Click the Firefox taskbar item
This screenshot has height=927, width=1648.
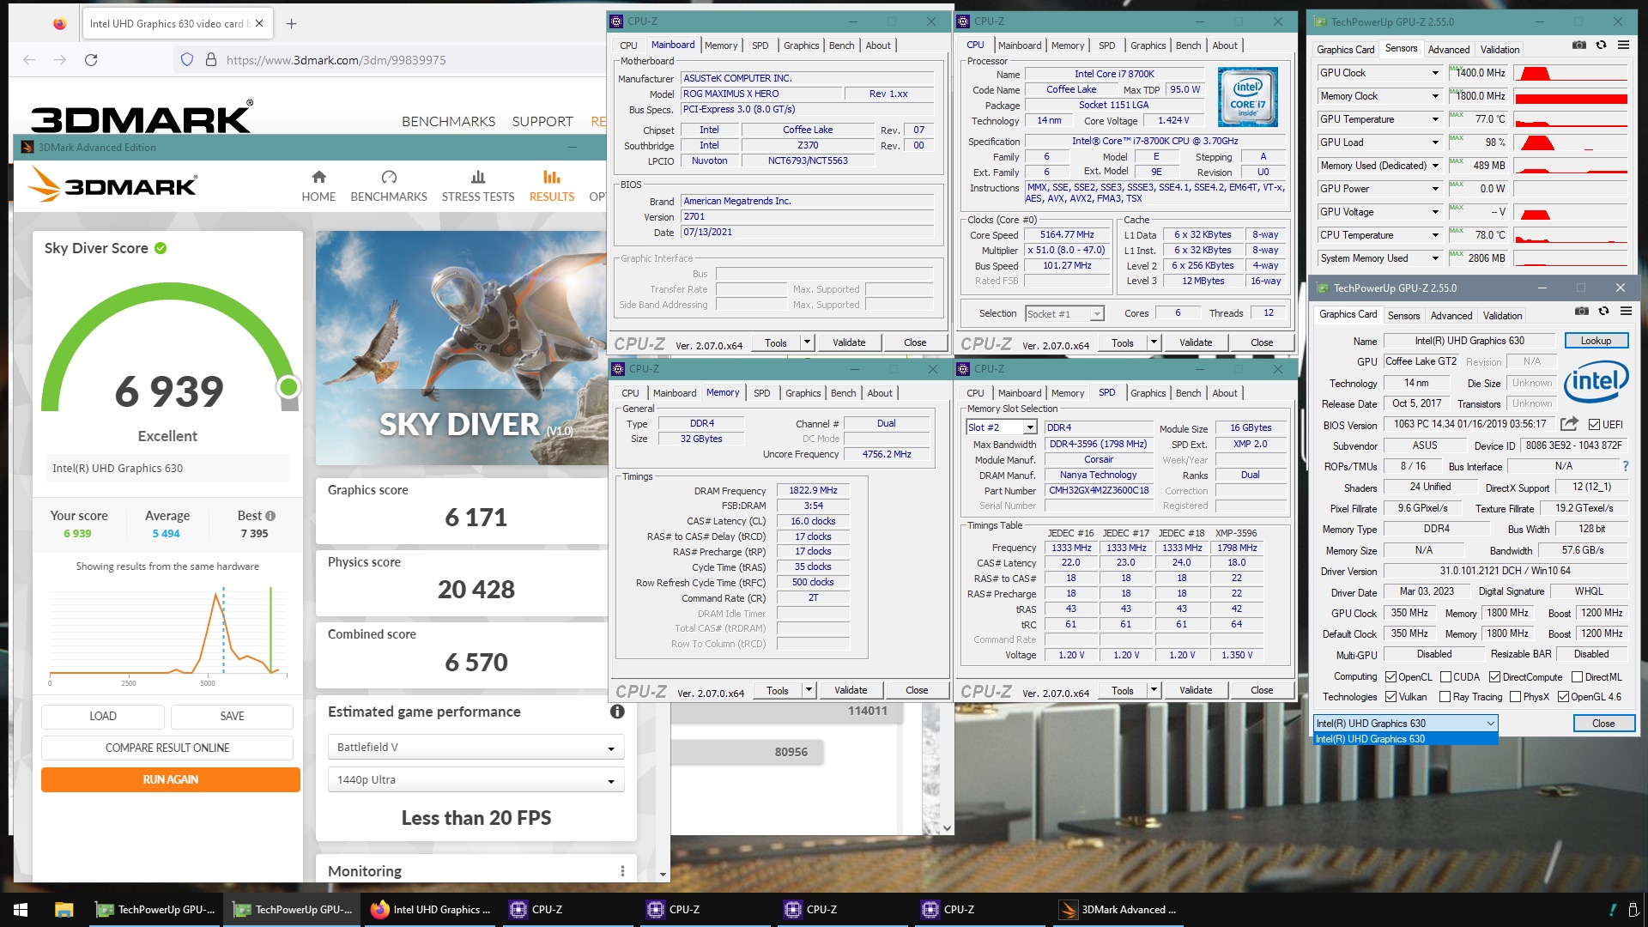coord(432,909)
